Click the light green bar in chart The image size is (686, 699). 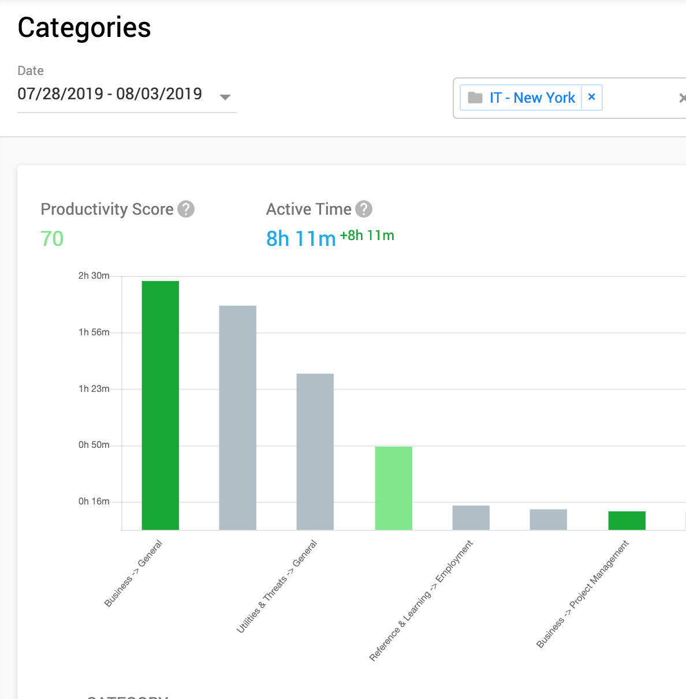[394, 488]
